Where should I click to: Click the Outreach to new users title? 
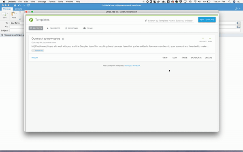click(46, 39)
